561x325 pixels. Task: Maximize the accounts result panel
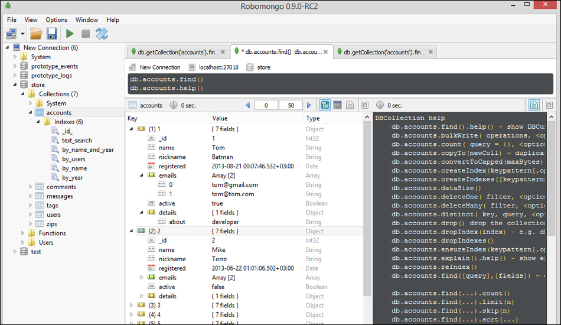365,105
